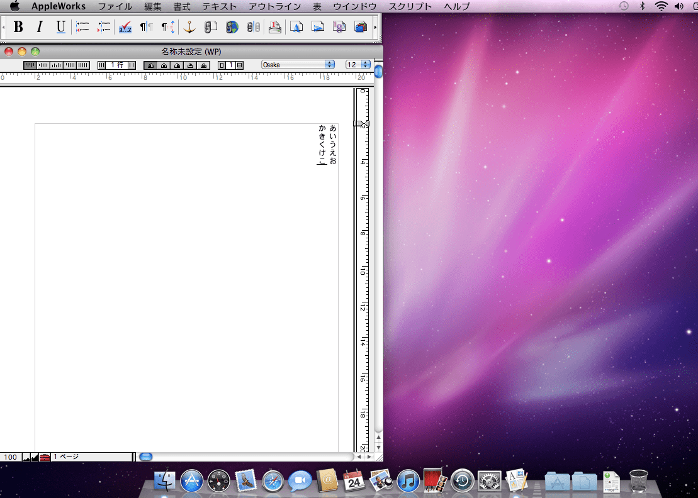
Task: Click the 100 zoom percentage box
Action: click(x=11, y=457)
